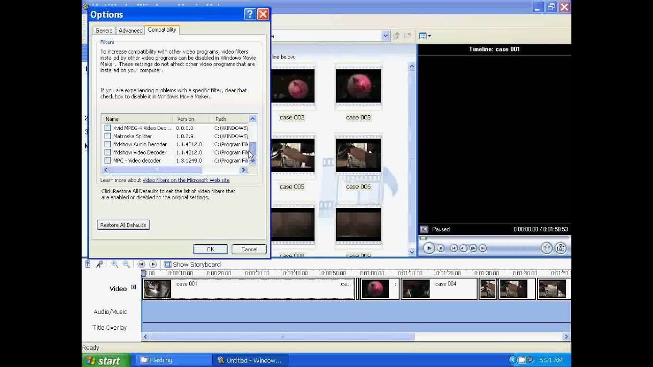The image size is (653, 367).
Task: Click Restore All Defaults button
Action: coord(123,225)
